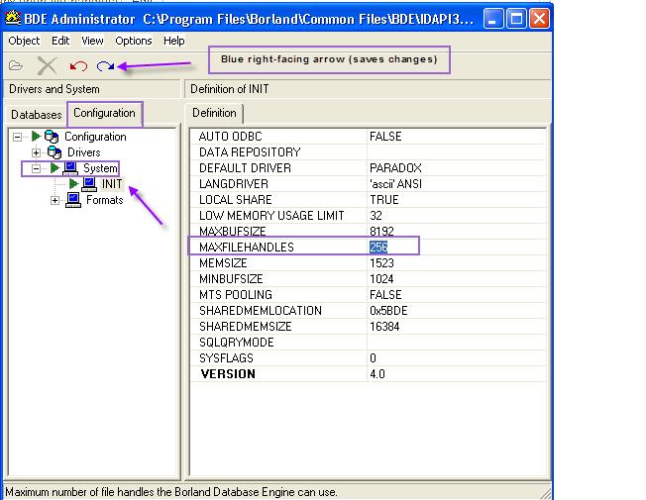The width and height of the screenshot is (646, 500).
Task: Select the System tree label
Action: click(x=100, y=168)
